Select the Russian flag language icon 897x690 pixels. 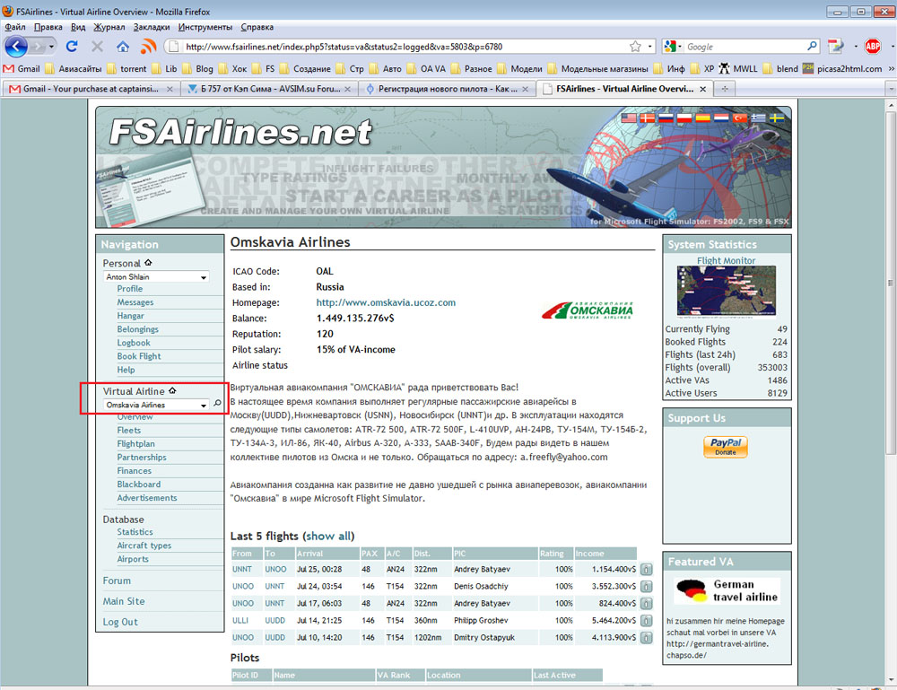pyautogui.click(x=666, y=118)
